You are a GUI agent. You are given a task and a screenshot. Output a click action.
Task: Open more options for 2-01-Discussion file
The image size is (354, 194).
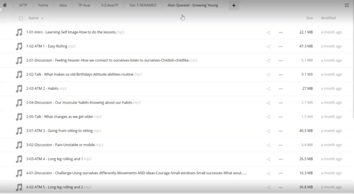tap(281, 61)
